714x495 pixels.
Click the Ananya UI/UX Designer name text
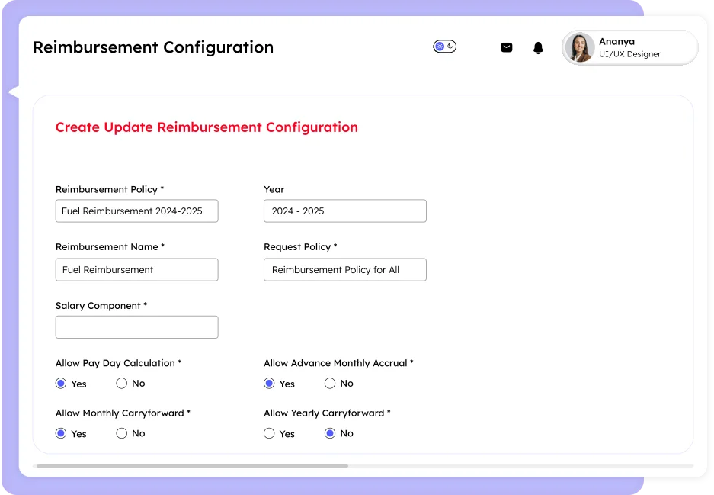(x=629, y=47)
